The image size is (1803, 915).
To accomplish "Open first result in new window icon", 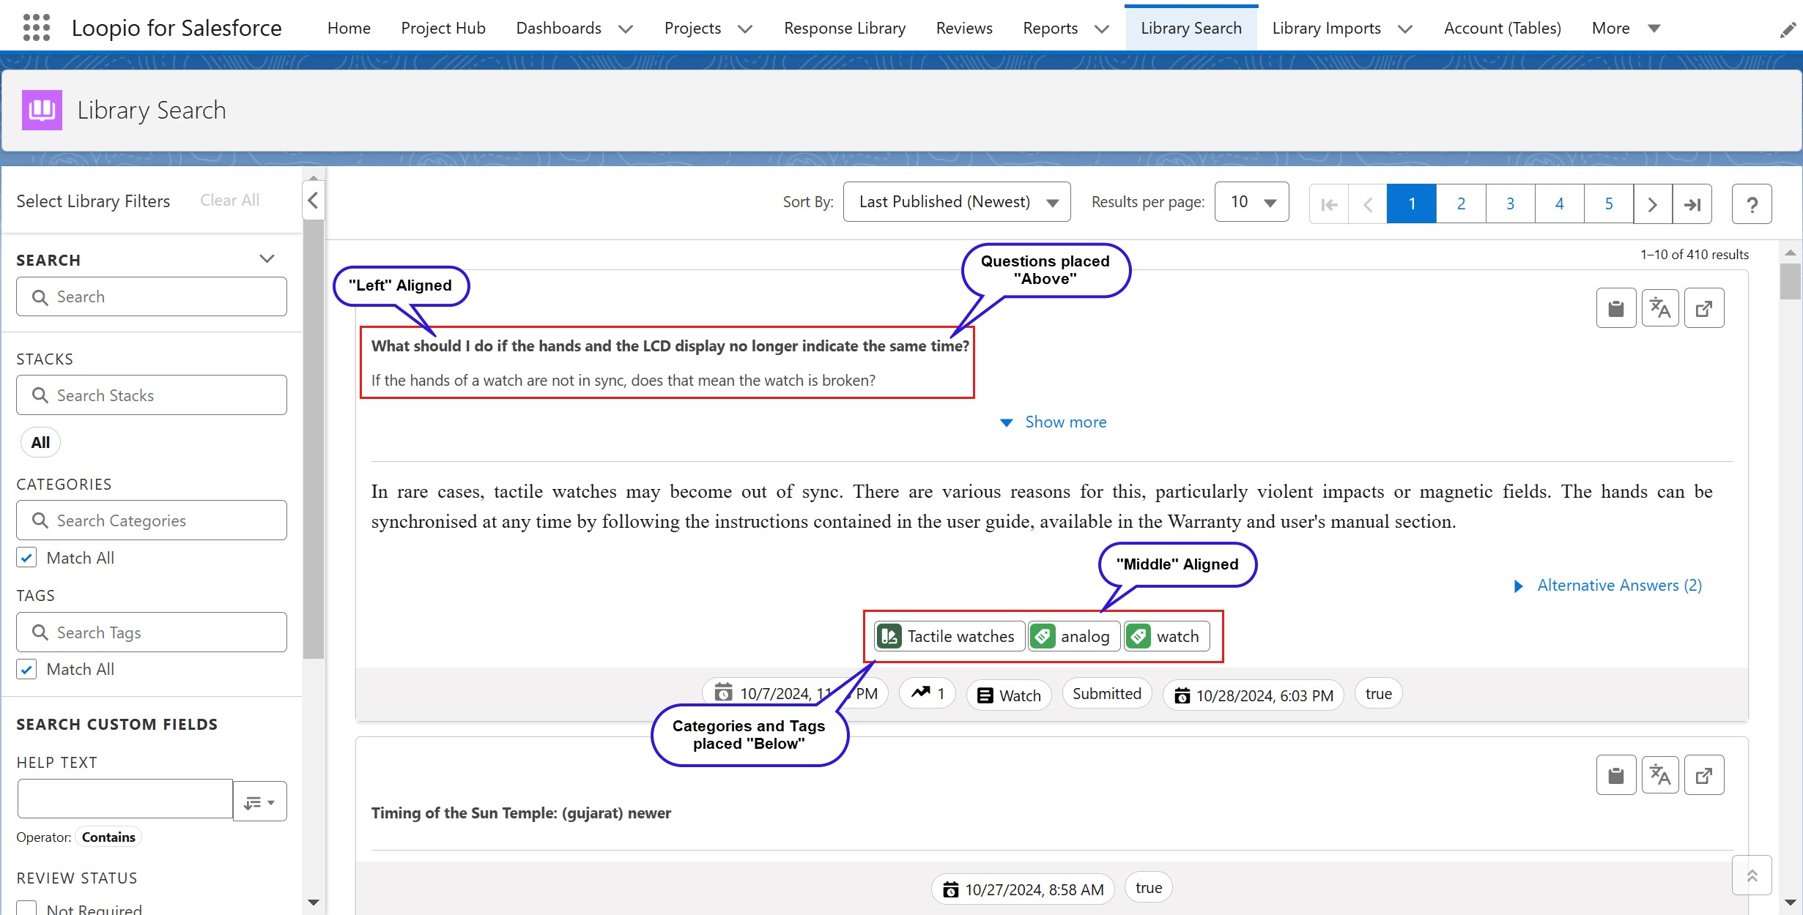I will coord(1703,308).
